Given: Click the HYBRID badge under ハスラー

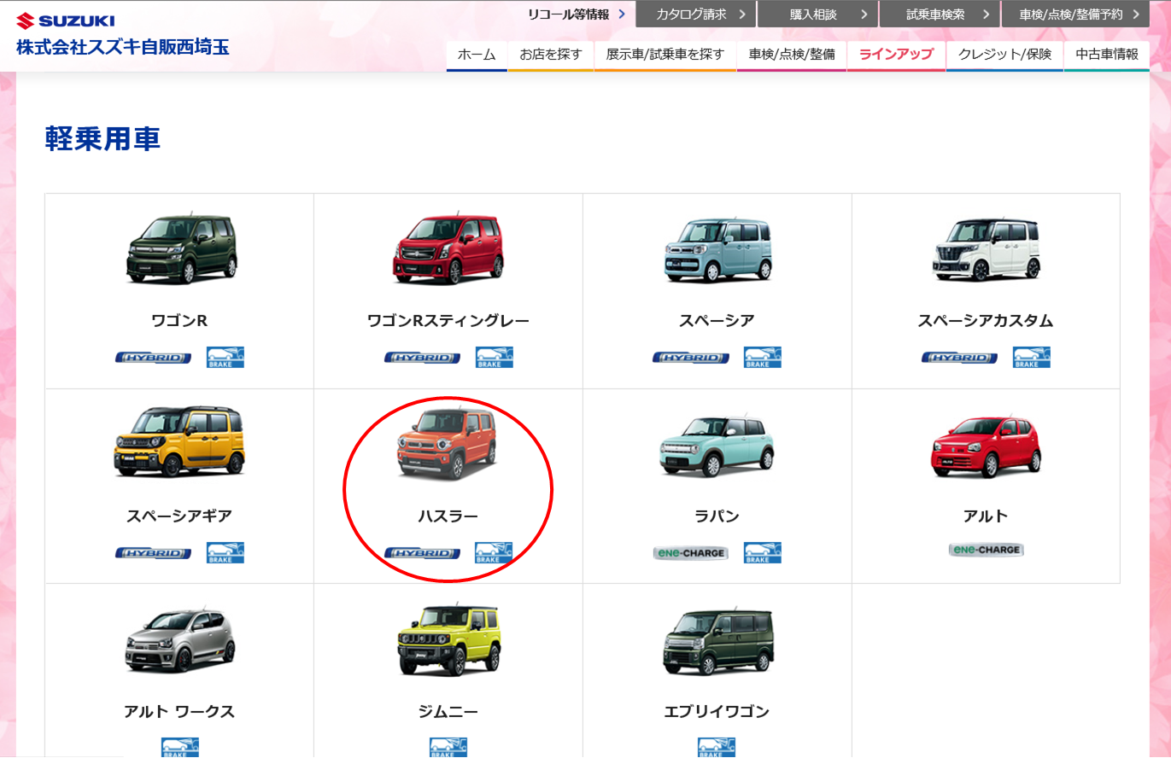Looking at the screenshot, I should [423, 553].
